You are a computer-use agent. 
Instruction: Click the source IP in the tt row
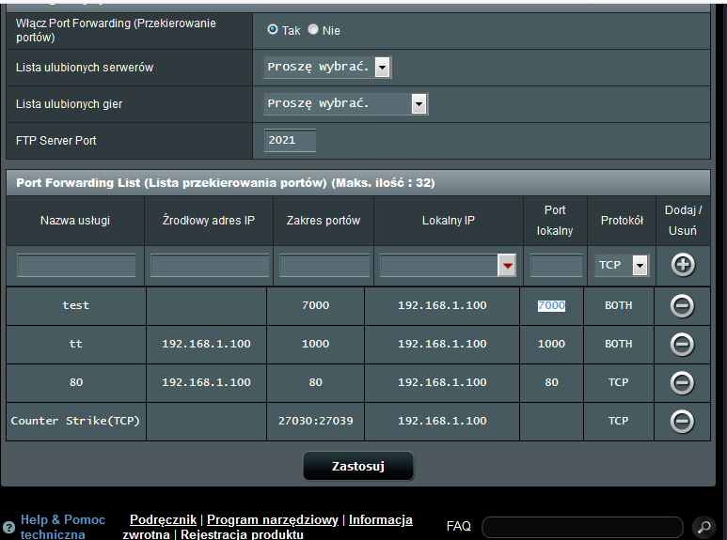pos(206,344)
